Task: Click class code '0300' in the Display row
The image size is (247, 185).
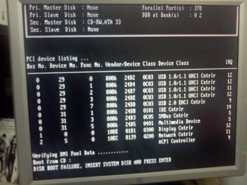Action: [x=149, y=130]
